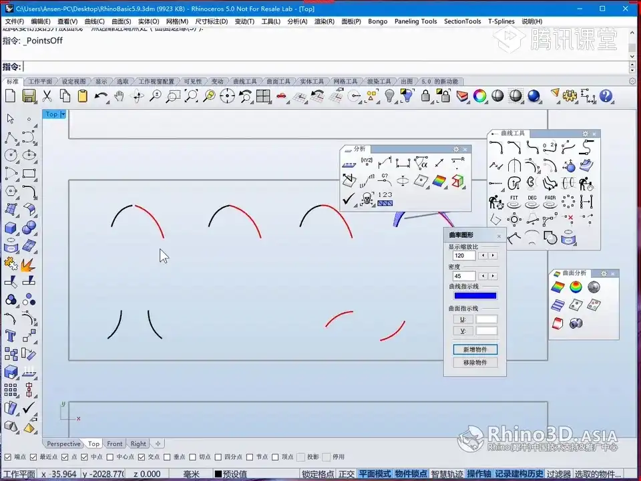
Task: Click the 新增物件 button
Action: (475, 349)
